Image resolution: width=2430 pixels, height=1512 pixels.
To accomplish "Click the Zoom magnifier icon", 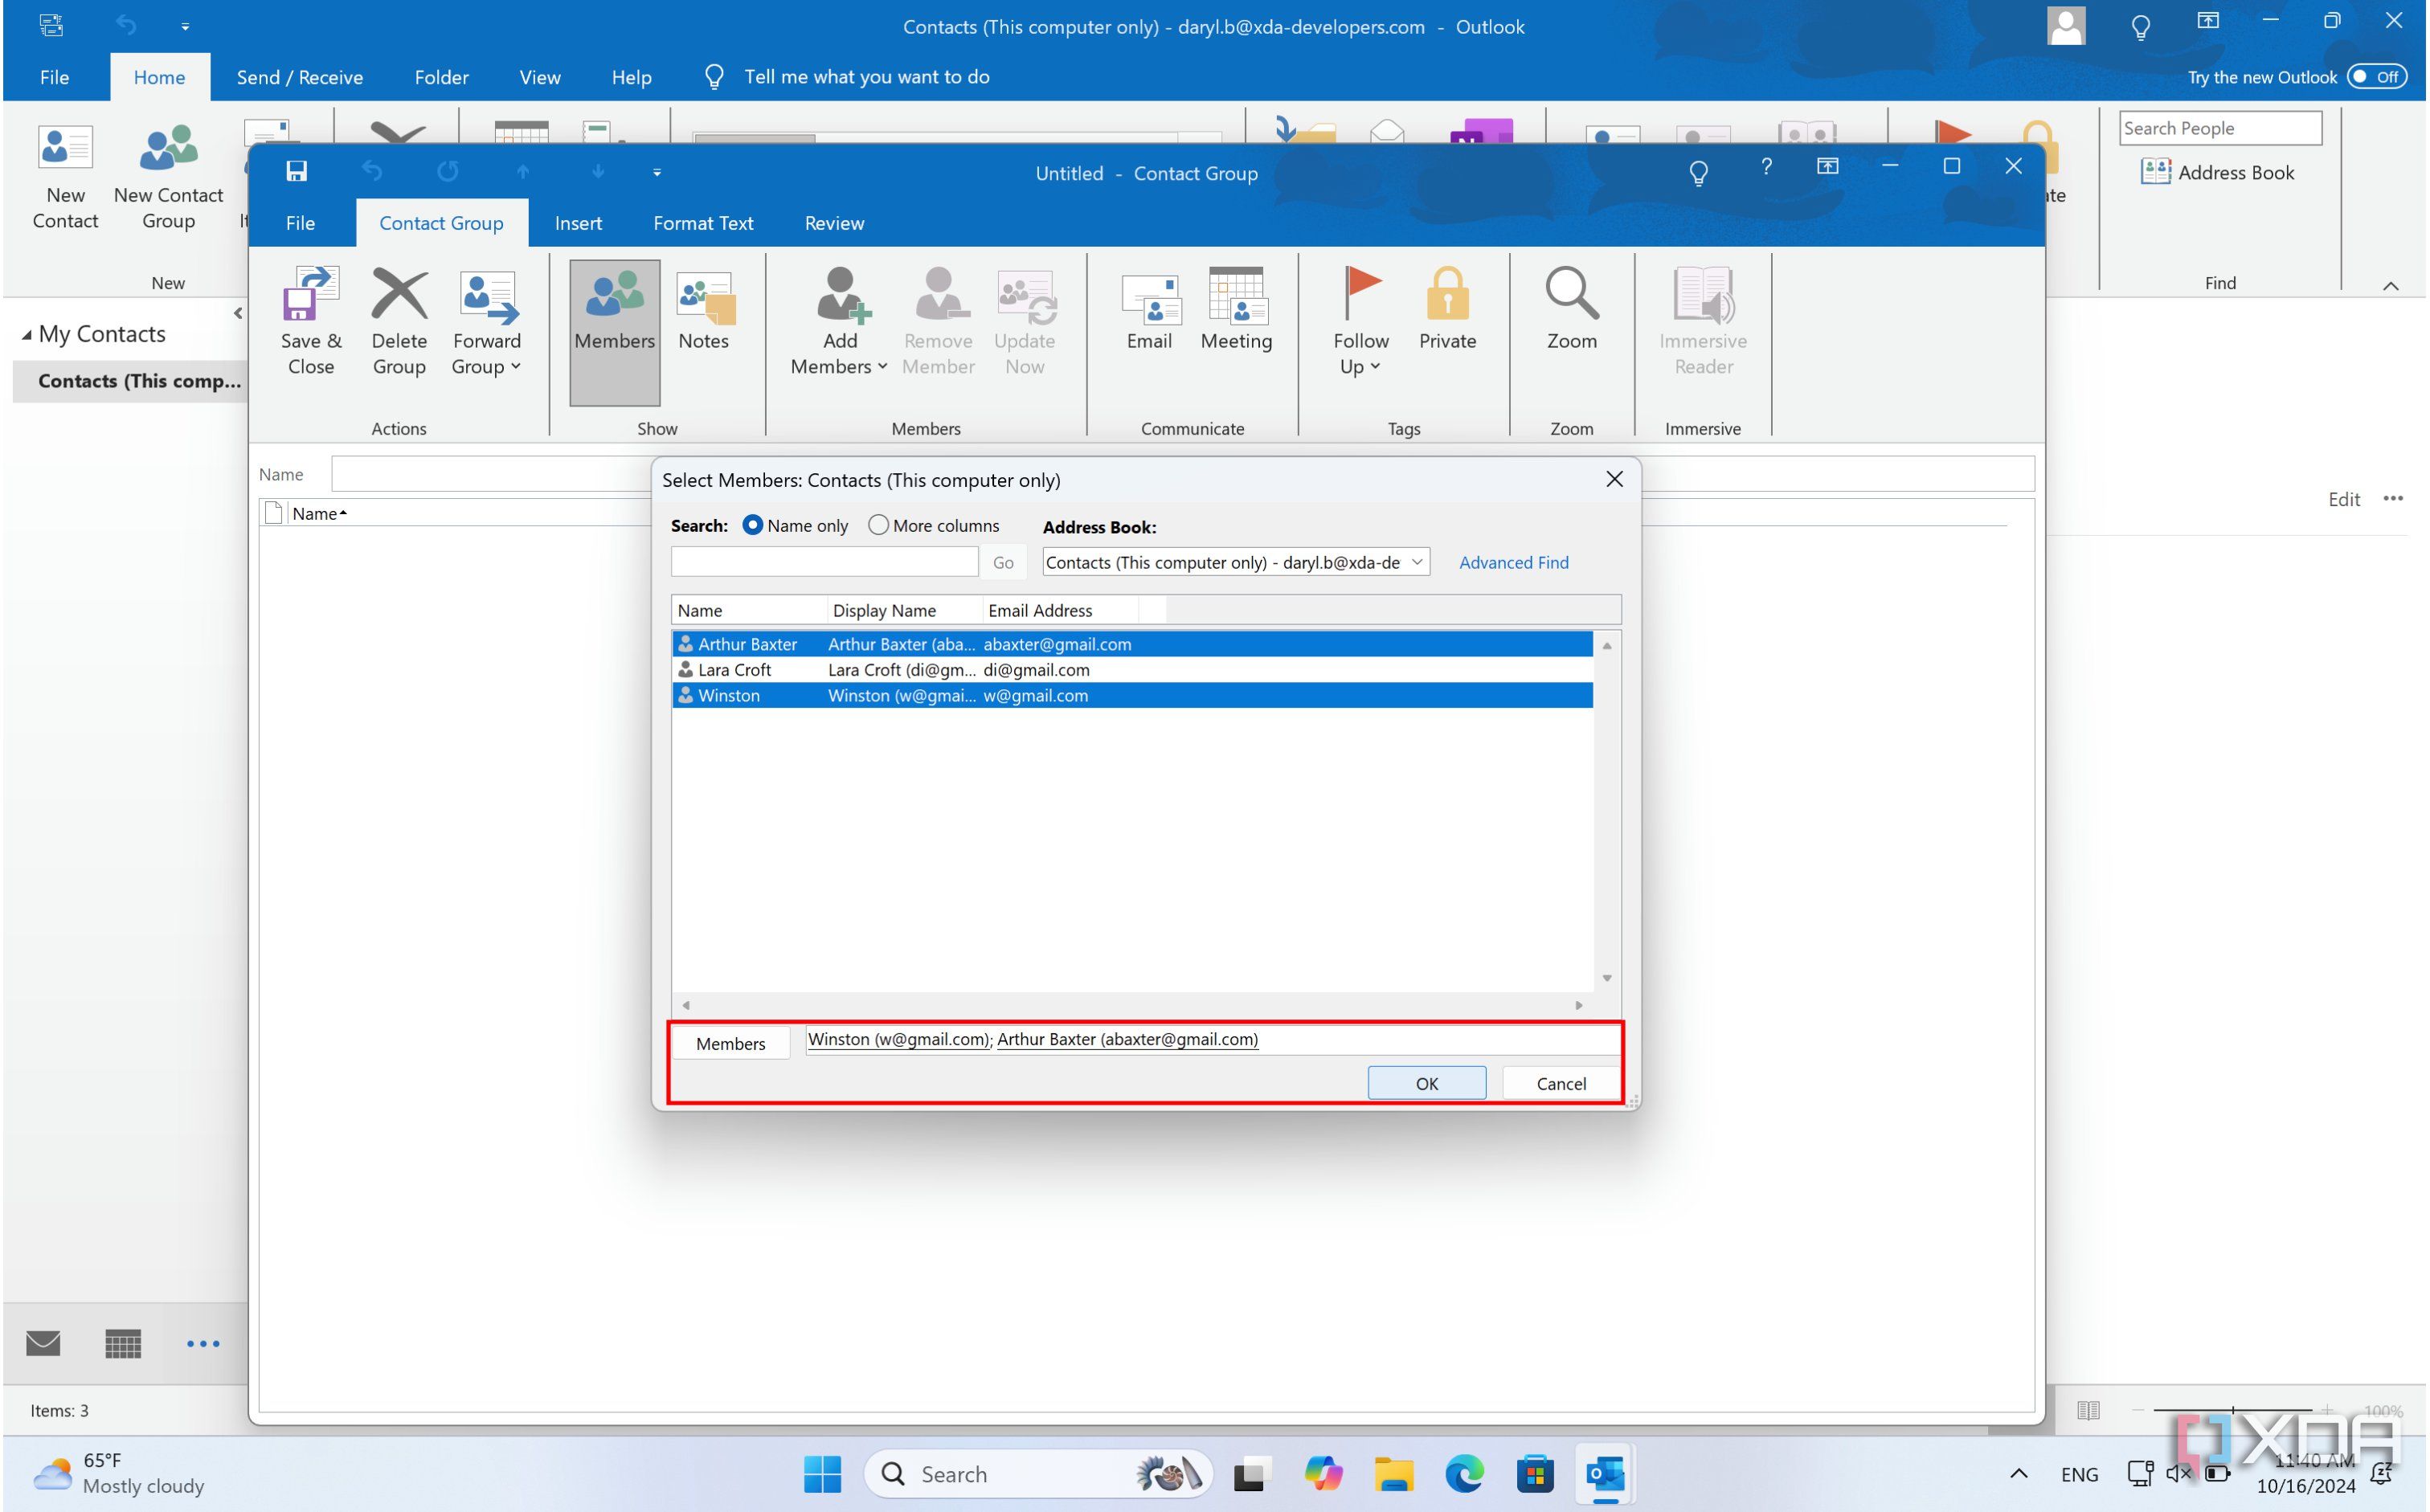I will 1571,294.
